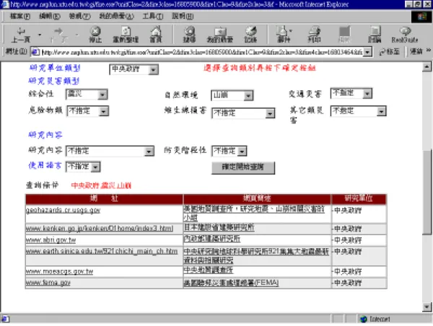The height and width of the screenshot is (326, 433).
Task: Open the 檢視(V) menu
Action: 79,17
